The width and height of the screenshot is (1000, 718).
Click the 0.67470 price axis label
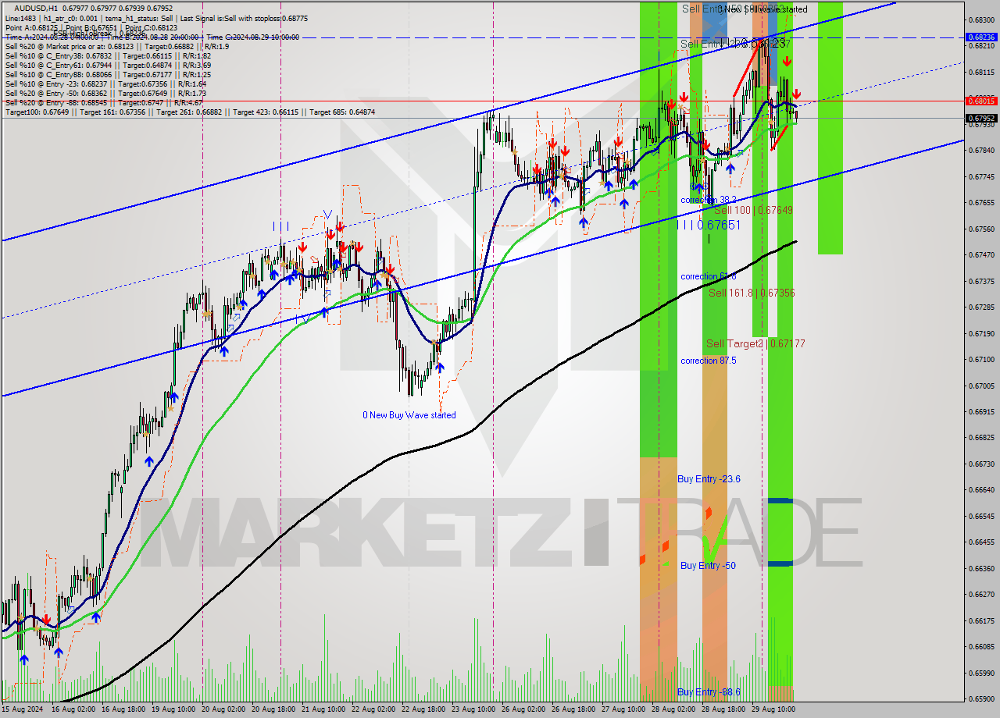click(981, 254)
